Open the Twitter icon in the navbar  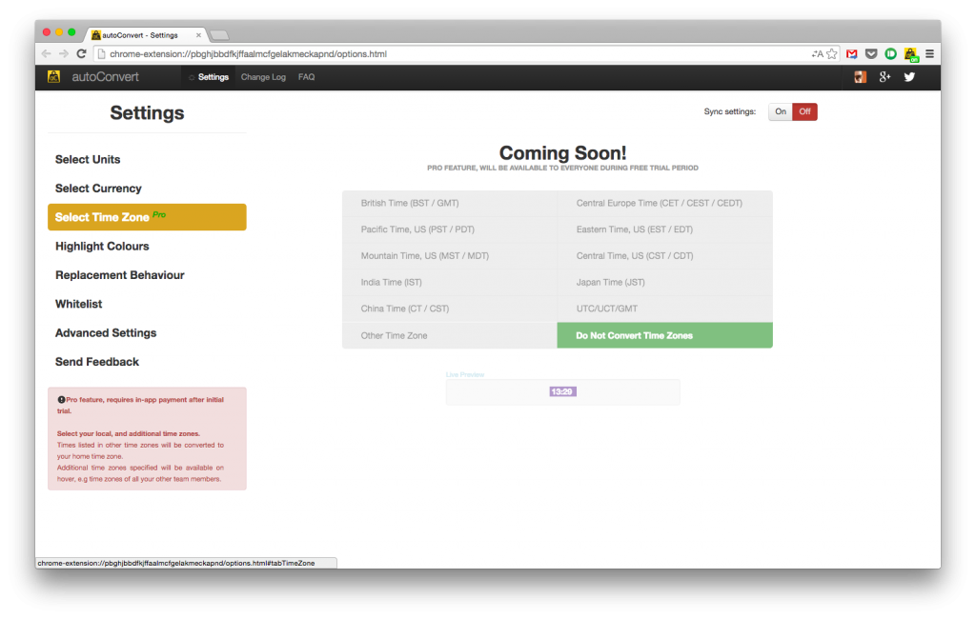click(x=906, y=78)
